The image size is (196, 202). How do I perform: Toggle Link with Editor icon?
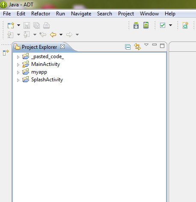137,47
